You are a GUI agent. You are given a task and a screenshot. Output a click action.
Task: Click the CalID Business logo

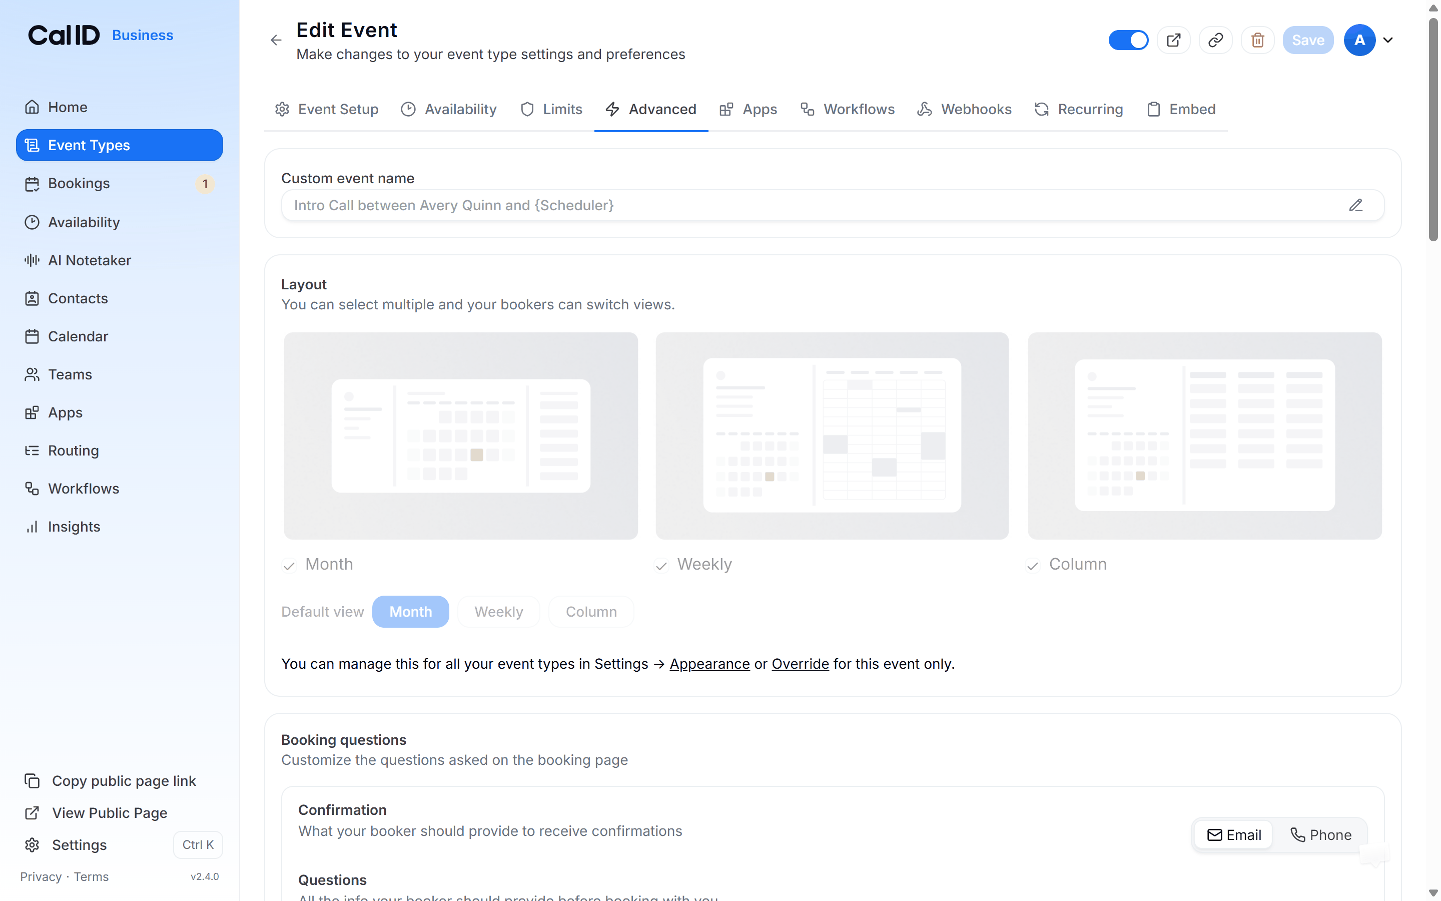[101, 35]
